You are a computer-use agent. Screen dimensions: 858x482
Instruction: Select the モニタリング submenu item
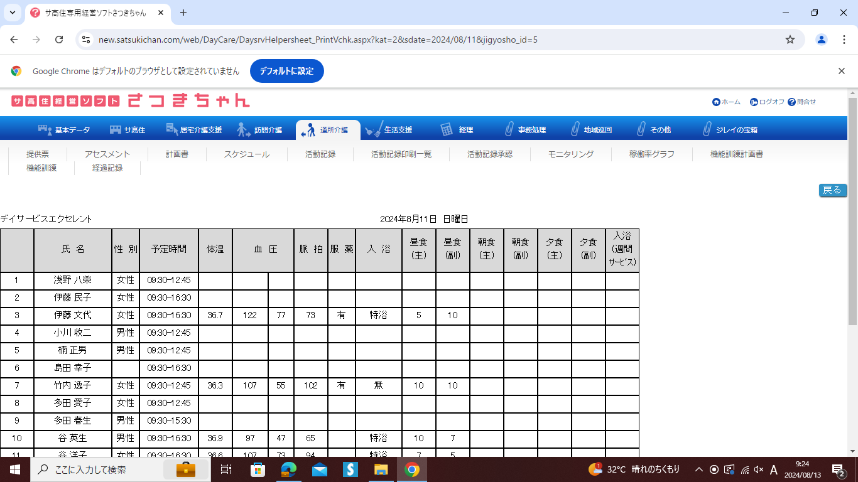pos(570,154)
